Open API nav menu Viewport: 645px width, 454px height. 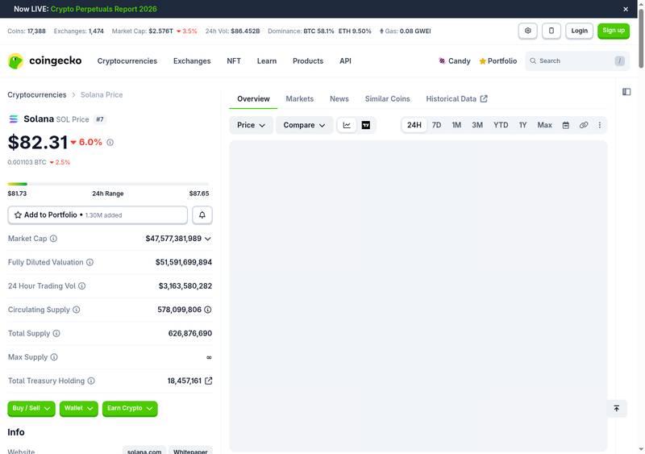[345, 61]
